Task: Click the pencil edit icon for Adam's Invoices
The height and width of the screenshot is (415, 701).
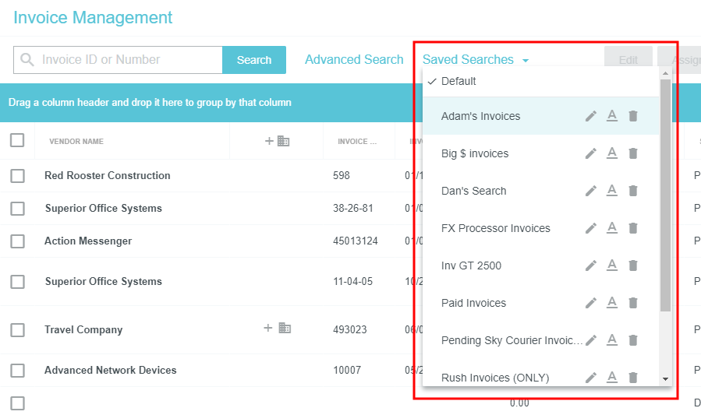Action: (591, 116)
